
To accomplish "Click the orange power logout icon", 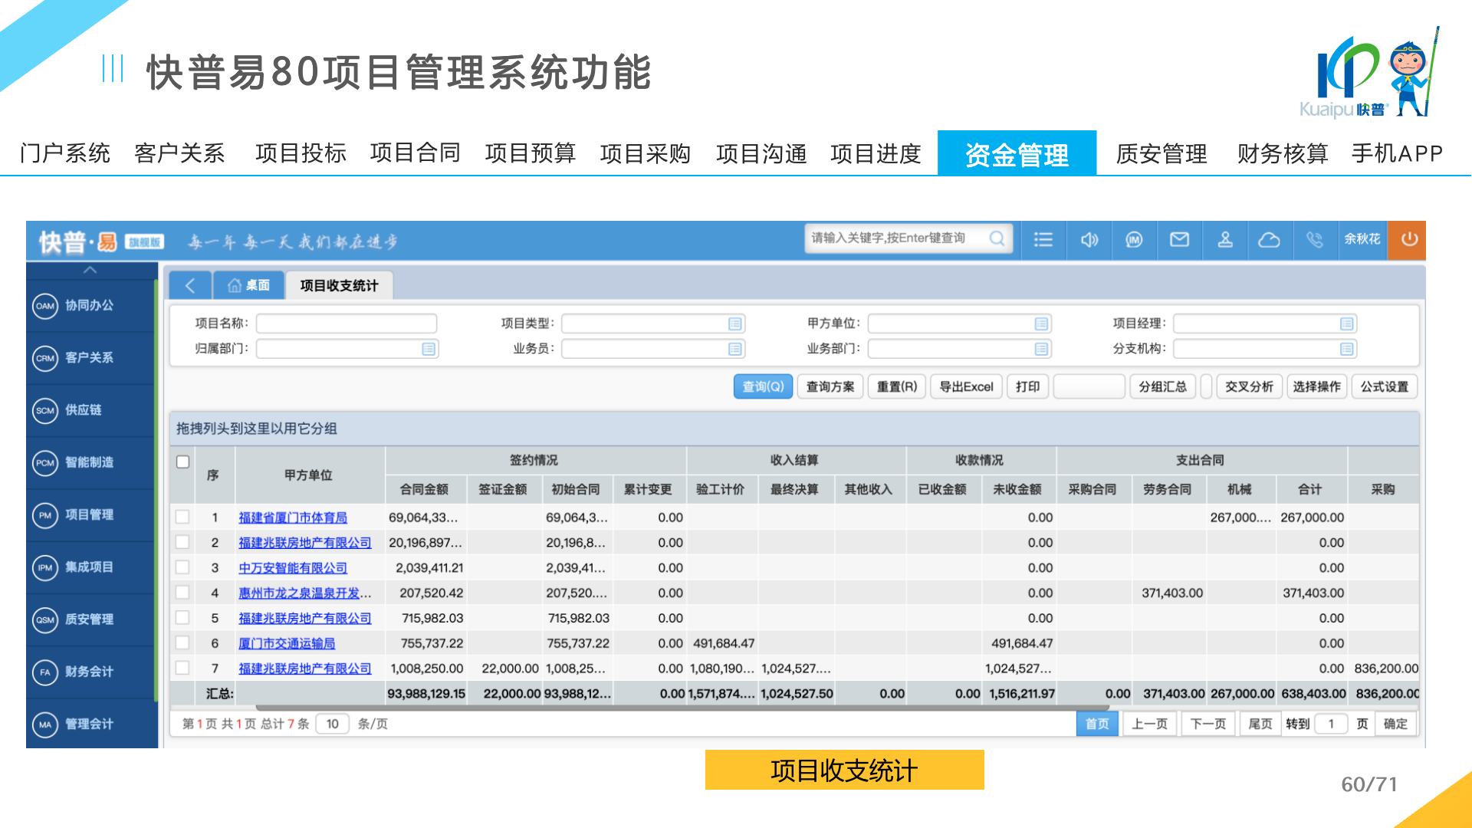I will [x=1409, y=239].
